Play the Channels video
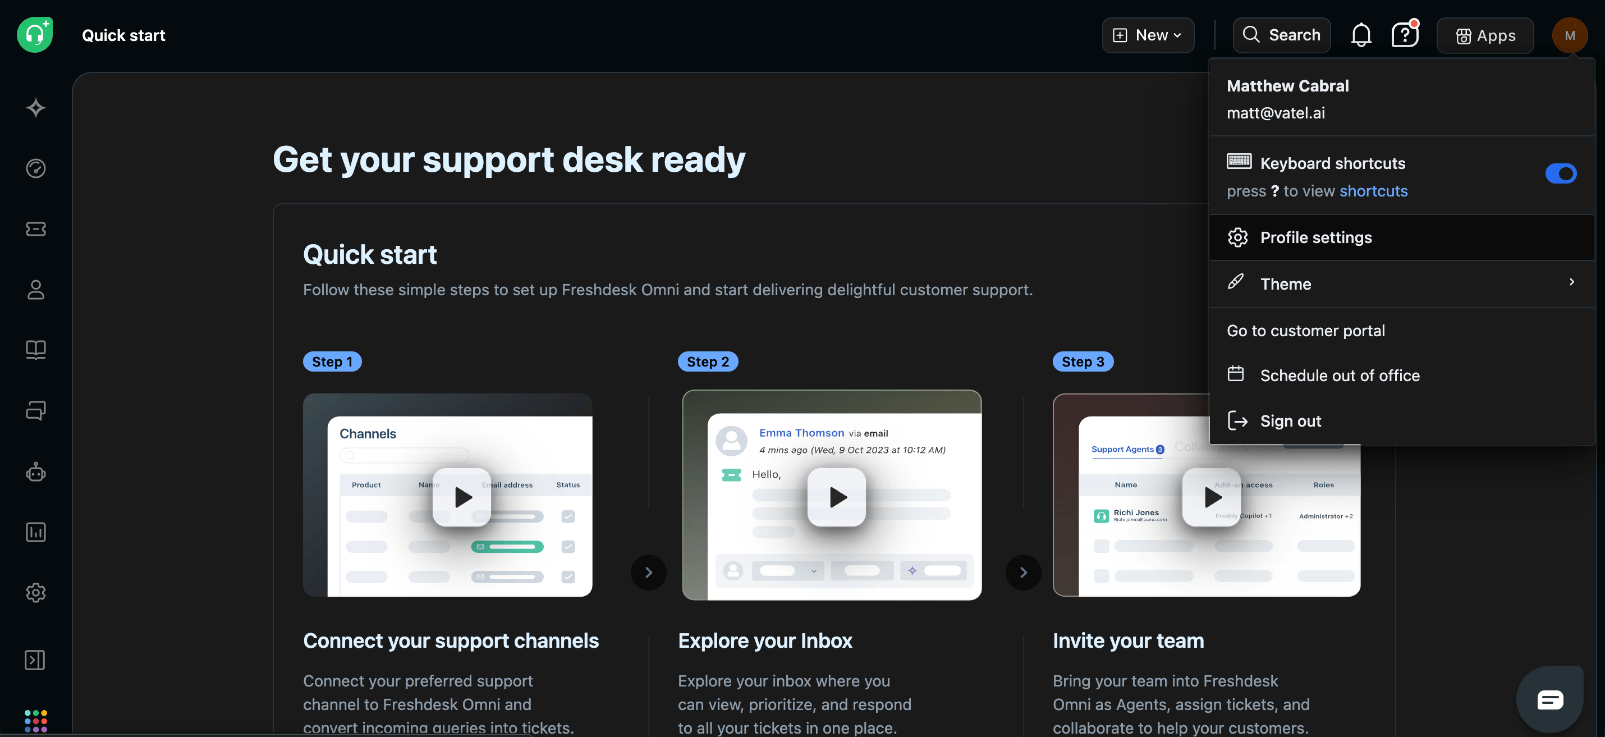This screenshot has height=737, width=1605. 462,497
